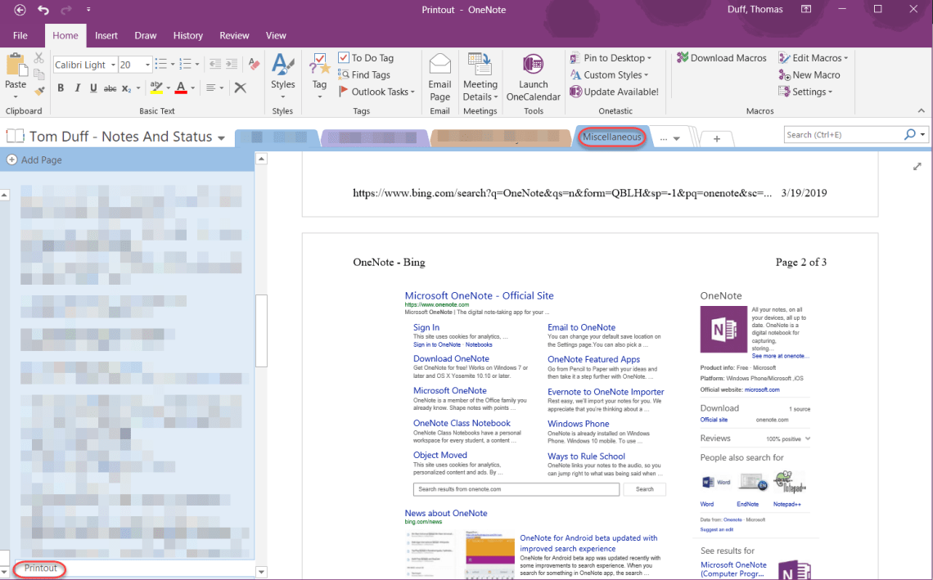The image size is (933, 580).
Task: Open the Font Color picker
Action: click(x=180, y=88)
